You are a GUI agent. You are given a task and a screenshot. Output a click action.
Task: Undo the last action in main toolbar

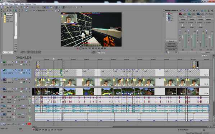click(x=32, y=7)
